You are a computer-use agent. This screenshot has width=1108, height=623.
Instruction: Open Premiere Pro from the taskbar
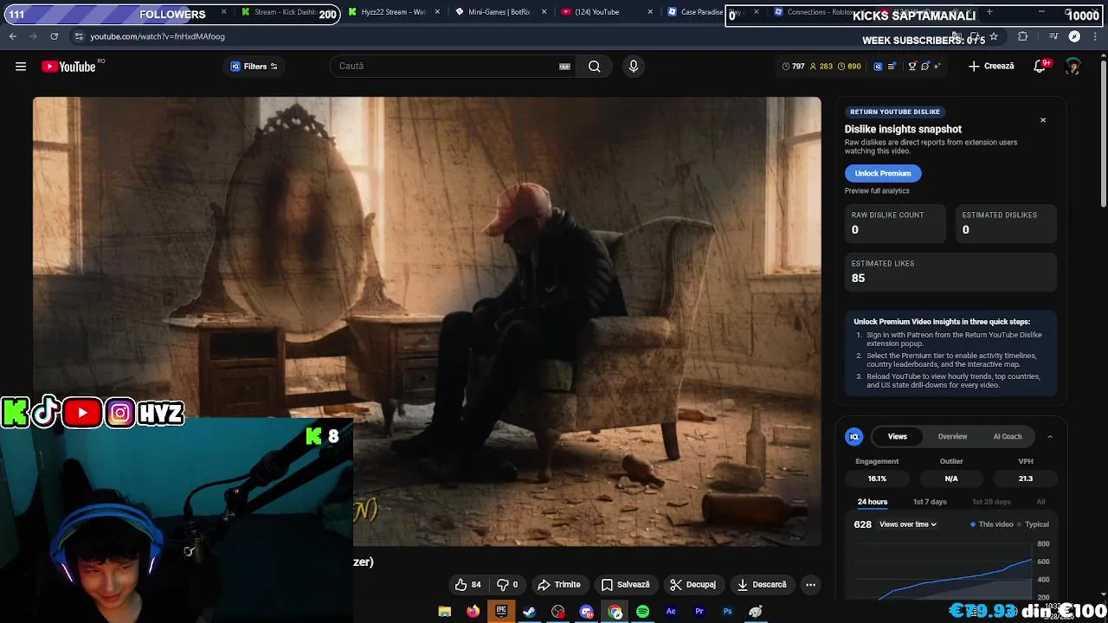(x=699, y=612)
